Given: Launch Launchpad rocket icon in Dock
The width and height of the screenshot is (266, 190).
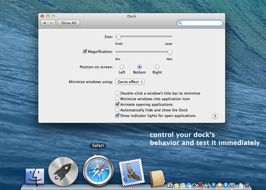Looking at the screenshot, I should pyautogui.click(x=63, y=171).
